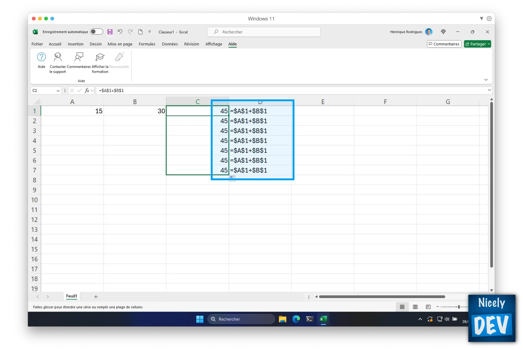Select row 10 header
Image resolution: width=523 pixels, height=350 pixels.
coord(34,200)
